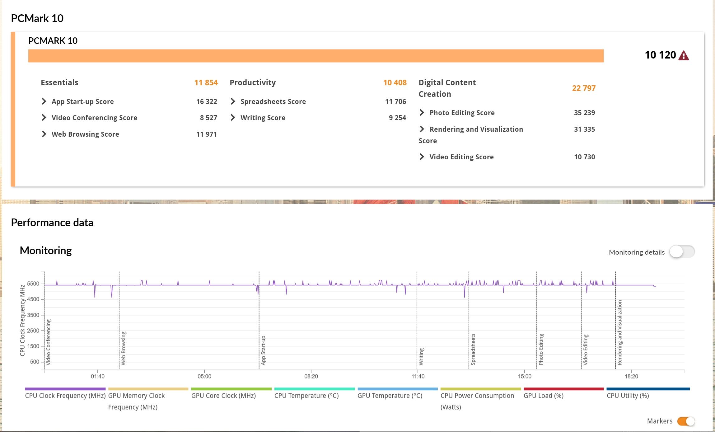The height and width of the screenshot is (432, 715).
Task: Click the Photo Editing timeline marker
Action: pyautogui.click(x=541, y=349)
